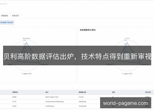Click the Multilingual axis label on radar chart
The image size is (154, 111).
click(x=26, y=38)
